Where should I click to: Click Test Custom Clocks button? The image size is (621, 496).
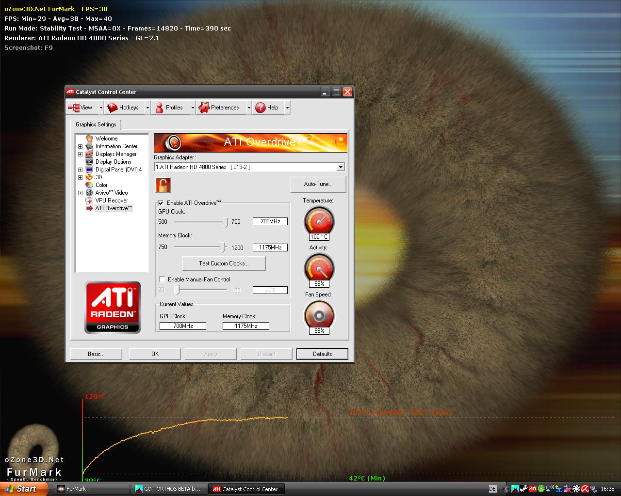coord(224,263)
